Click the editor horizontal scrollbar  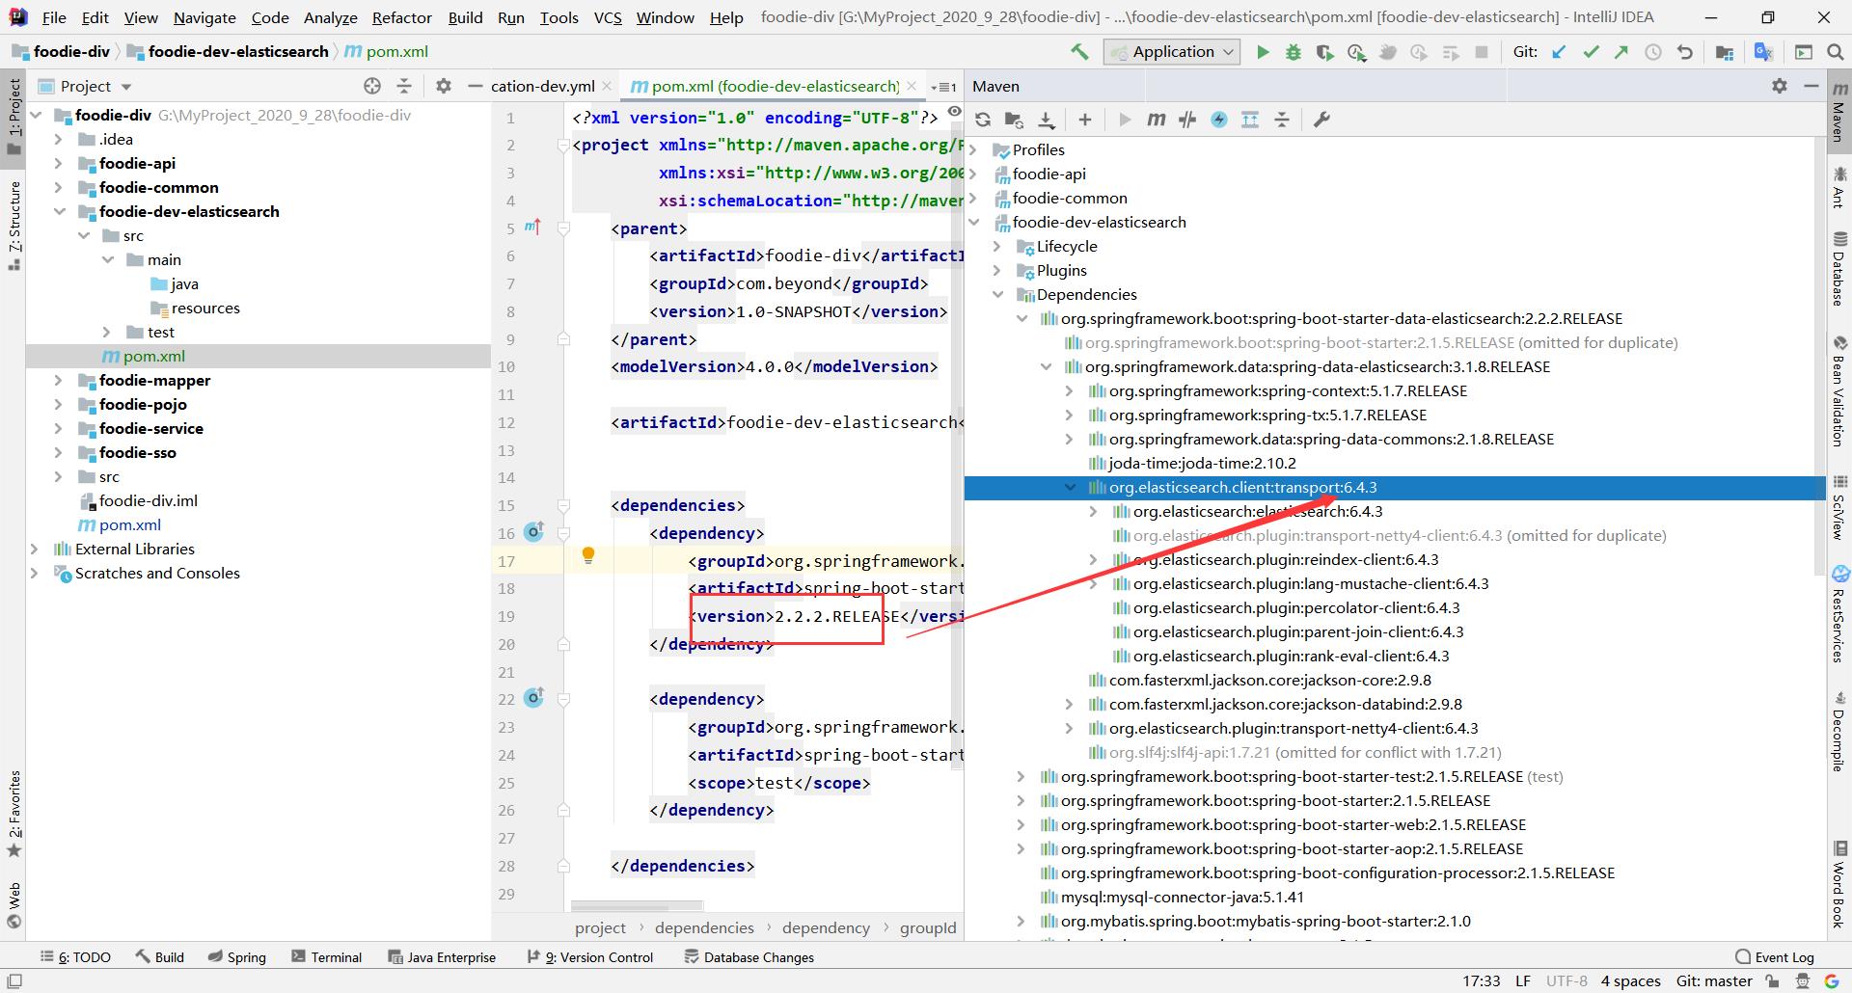pos(637,906)
